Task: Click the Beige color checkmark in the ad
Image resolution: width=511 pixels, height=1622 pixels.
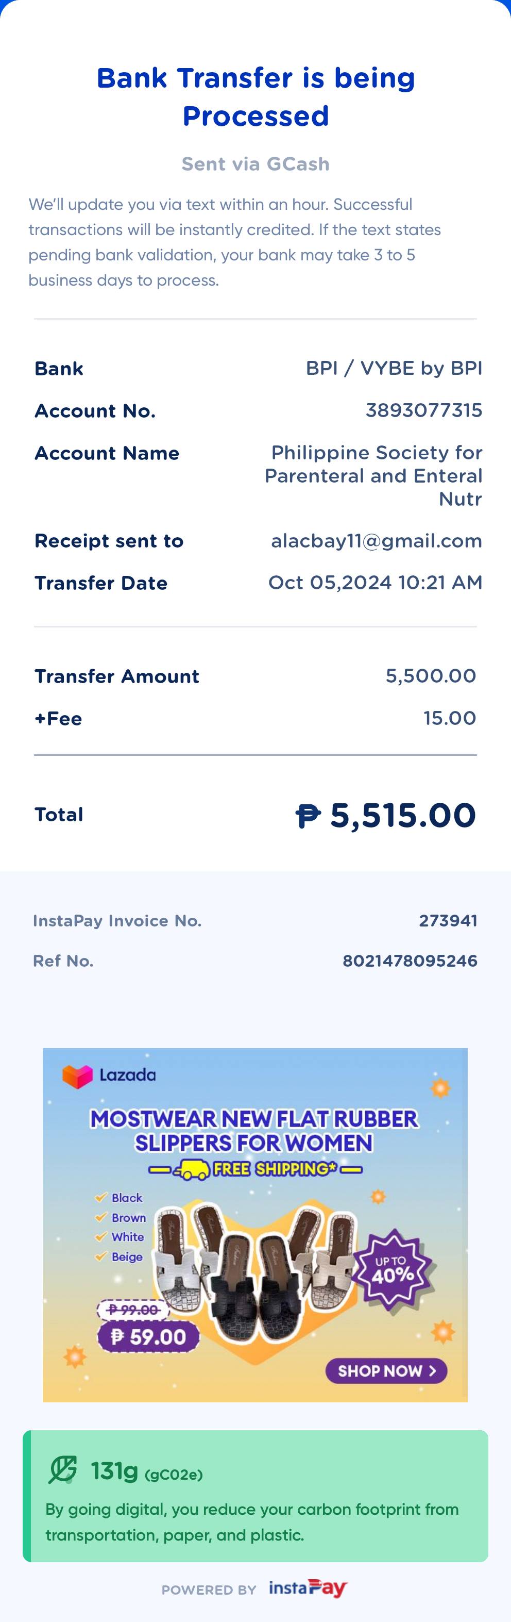Action: point(100,1257)
